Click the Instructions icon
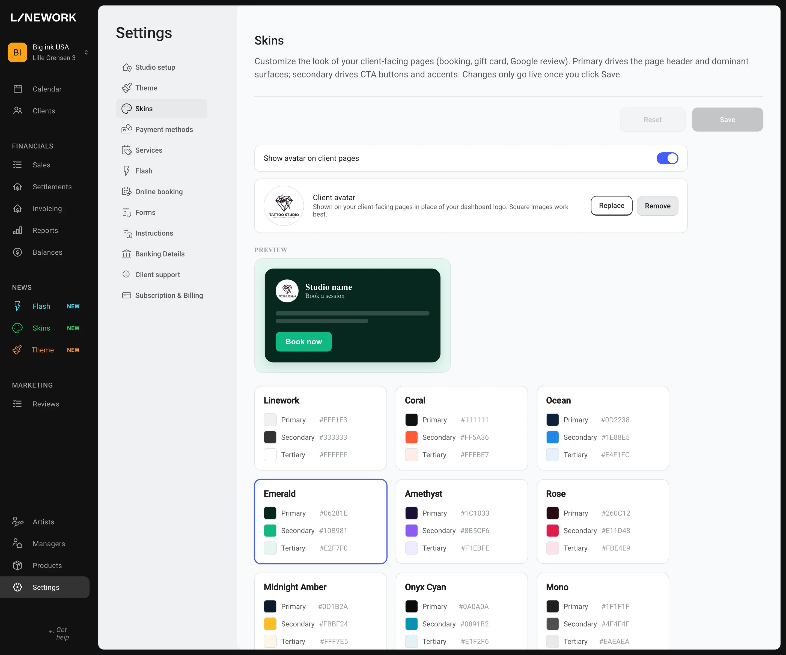 (127, 233)
